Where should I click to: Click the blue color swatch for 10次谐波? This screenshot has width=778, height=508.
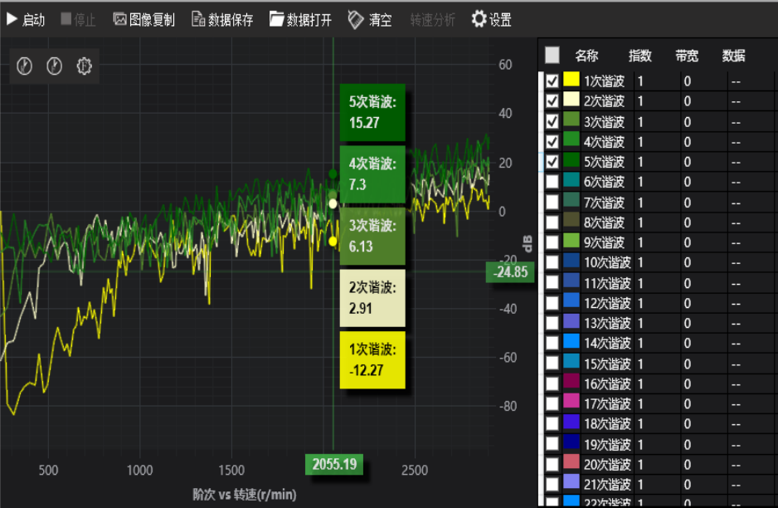(x=571, y=262)
